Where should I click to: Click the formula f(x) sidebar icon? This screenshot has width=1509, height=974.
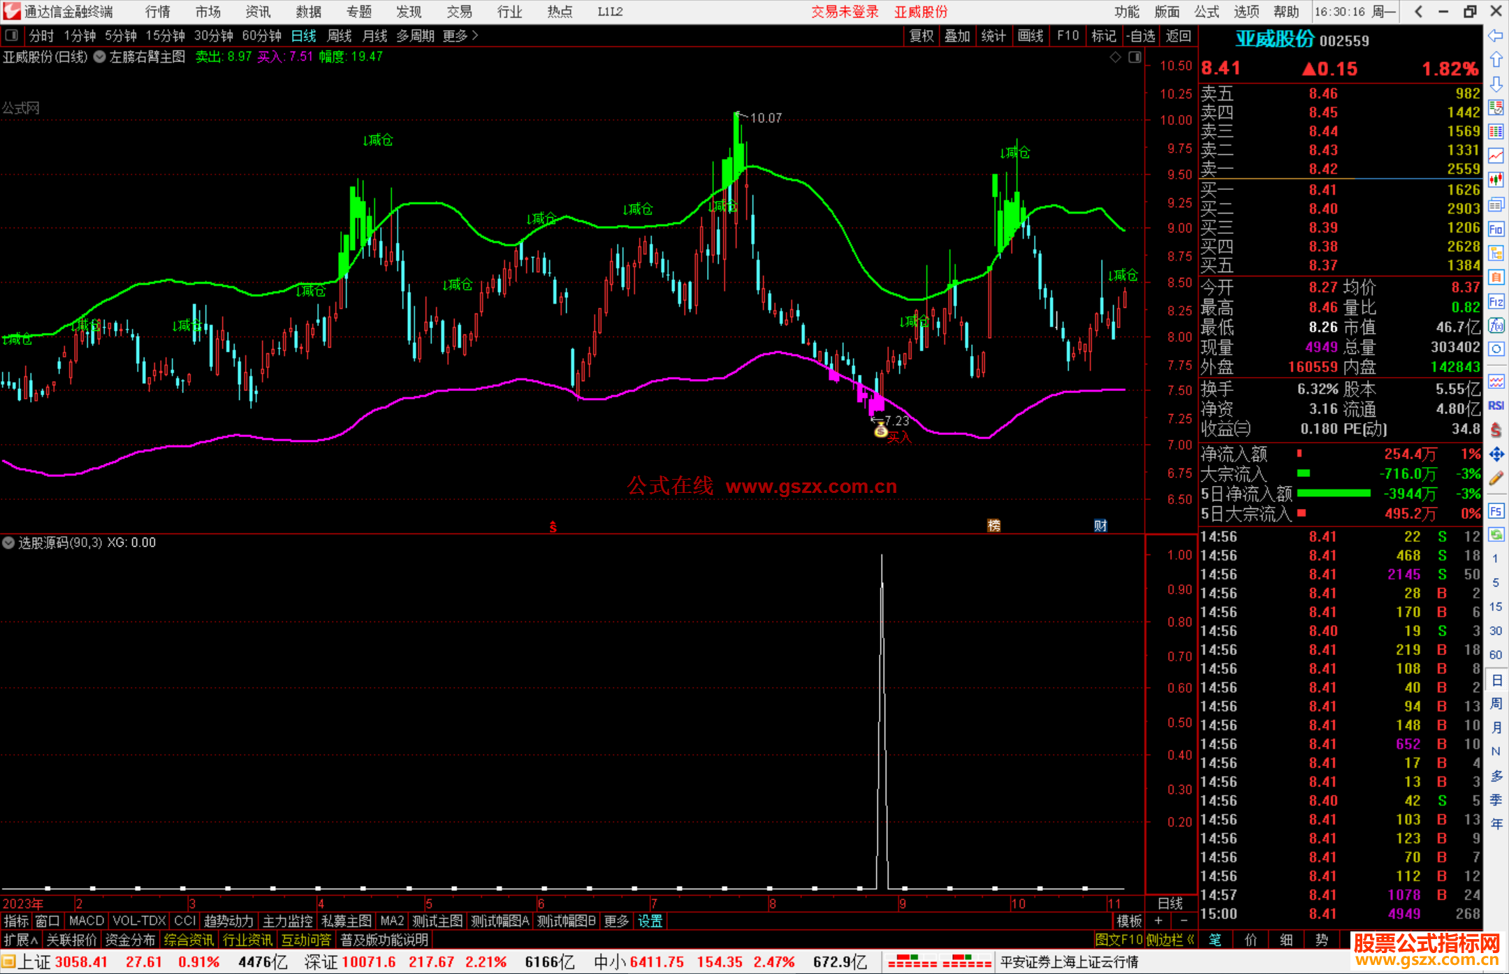coord(1496,325)
